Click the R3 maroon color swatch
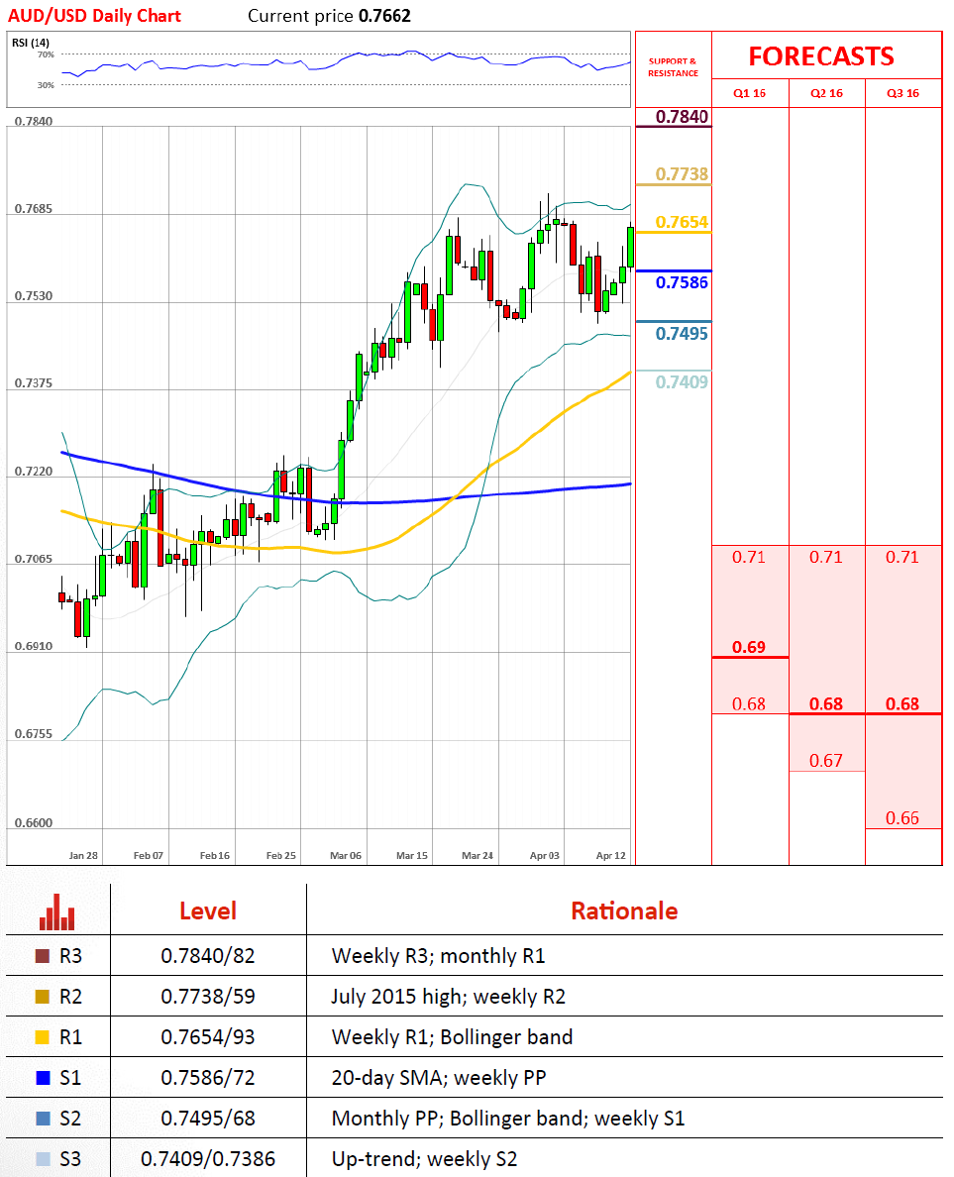954x1177 pixels. pyautogui.click(x=43, y=955)
